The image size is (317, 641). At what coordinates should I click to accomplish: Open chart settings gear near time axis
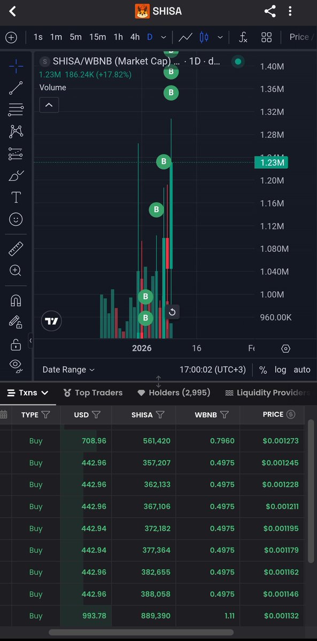[285, 349]
